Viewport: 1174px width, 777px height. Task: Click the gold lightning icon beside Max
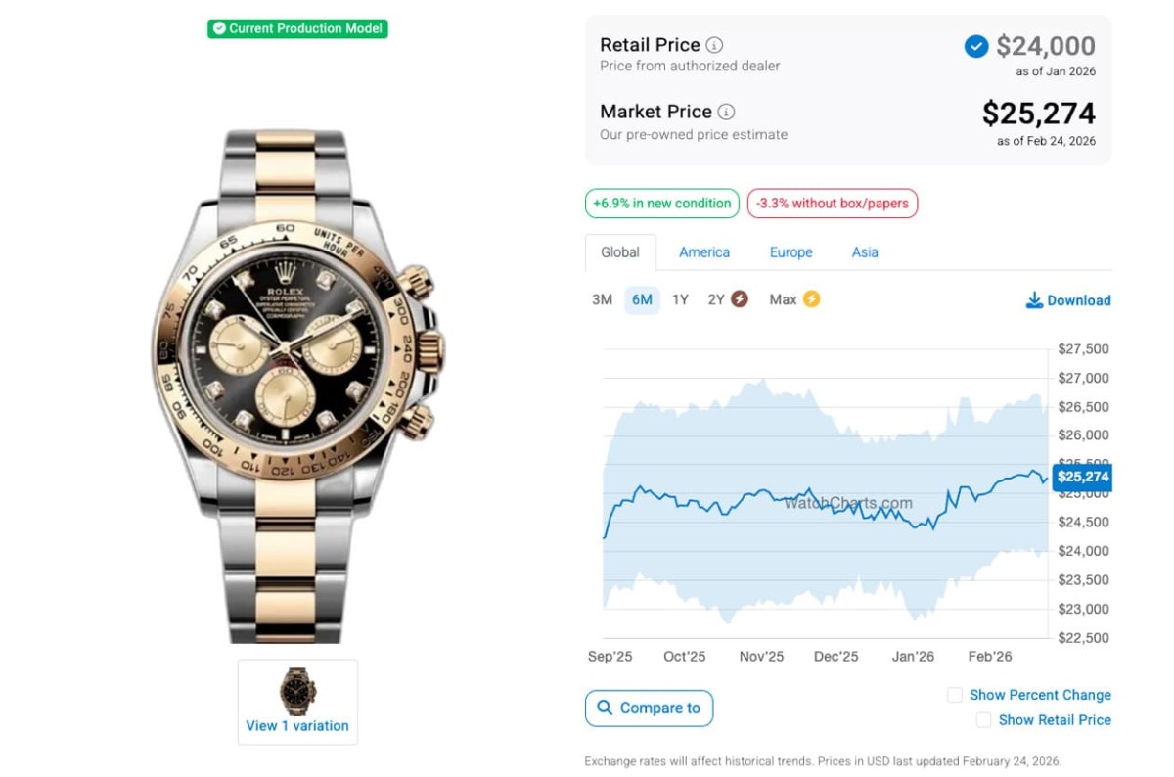pyautogui.click(x=811, y=299)
